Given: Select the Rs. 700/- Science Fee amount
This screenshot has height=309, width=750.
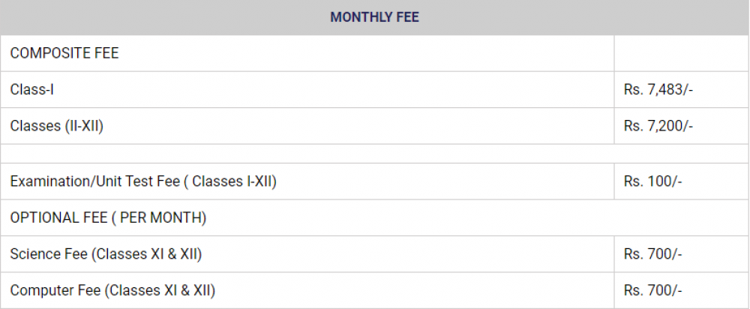Looking at the screenshot, I should [652, 254].
